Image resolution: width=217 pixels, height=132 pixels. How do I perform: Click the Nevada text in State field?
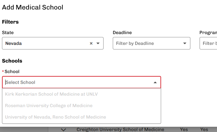coord(14,43)
